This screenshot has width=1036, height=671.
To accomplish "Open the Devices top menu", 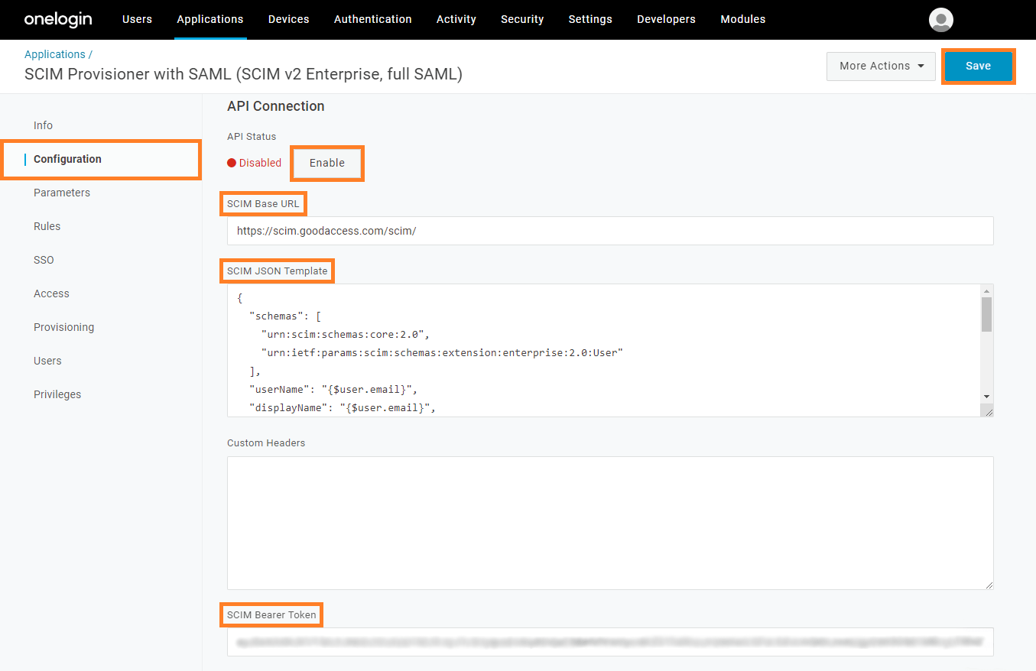I will tap(289, 19).
